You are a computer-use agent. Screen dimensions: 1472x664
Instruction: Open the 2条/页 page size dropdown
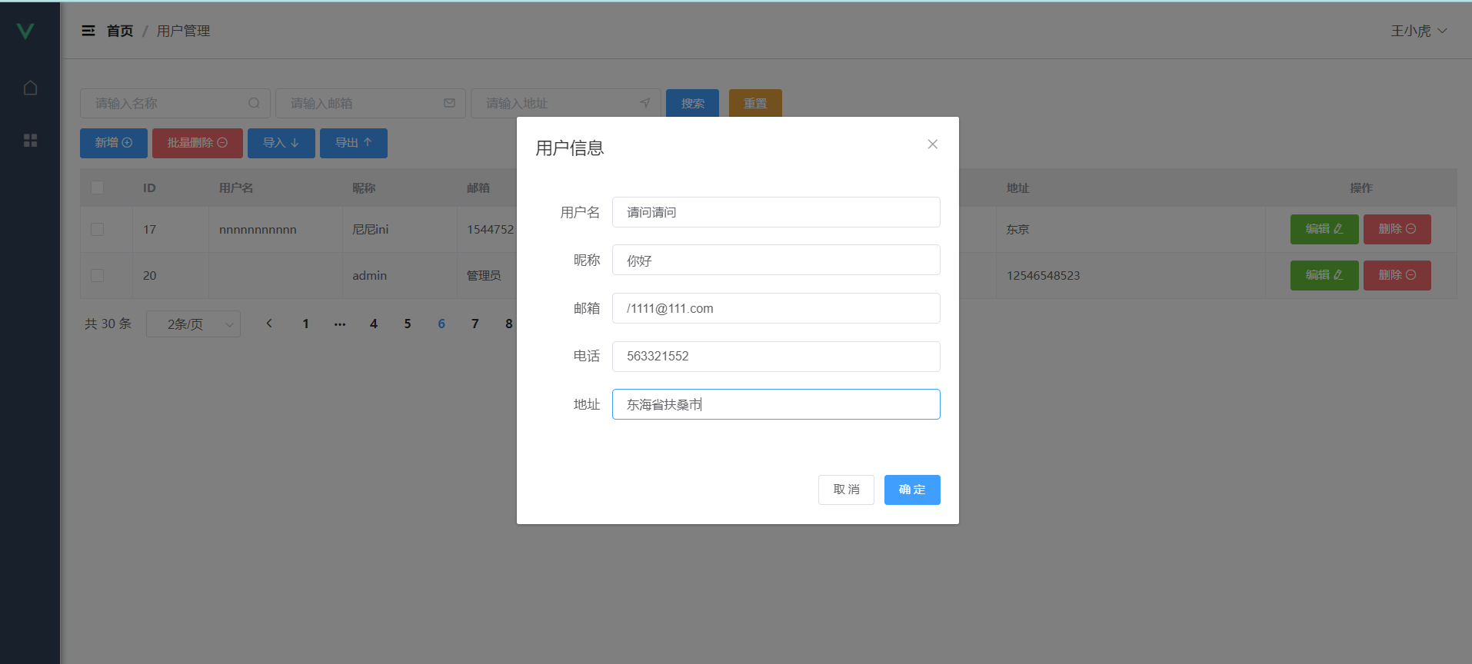pyautogui.click(x=193, y=324)
